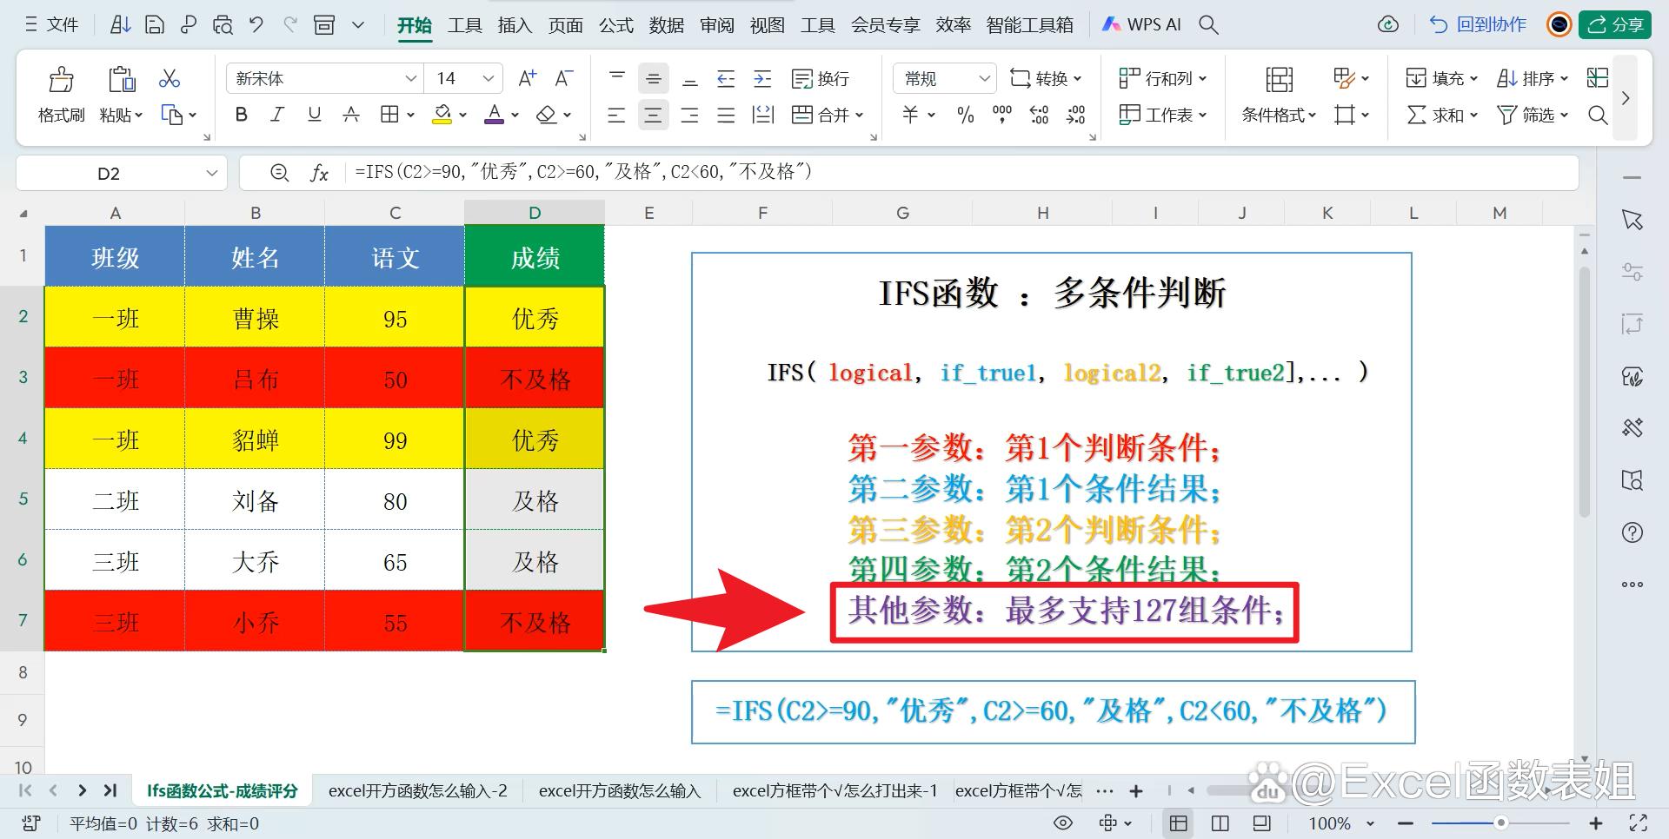Click the percent style icon
Viewport: 1669px width, 839px height.
pyautogui.click(x=965, y=115)
